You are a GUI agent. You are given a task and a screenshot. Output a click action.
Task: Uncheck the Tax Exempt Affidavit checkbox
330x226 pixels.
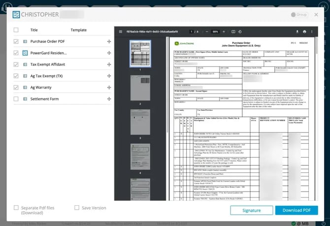point(16,65)
